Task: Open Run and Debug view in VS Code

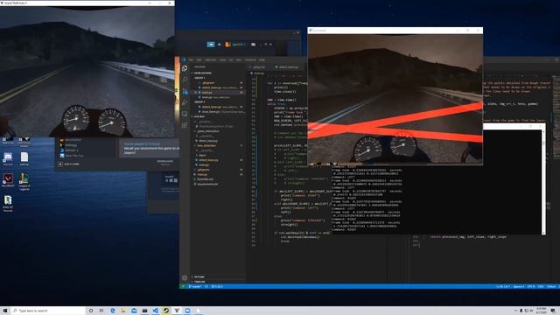Action: (x=185, y=102)
